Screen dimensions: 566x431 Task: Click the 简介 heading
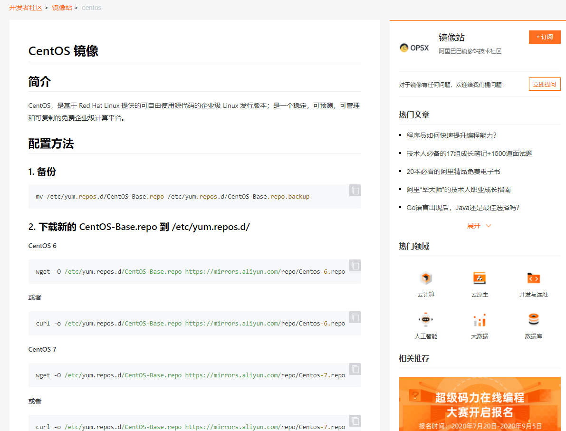pyautogui.click(x=40, y=82)
